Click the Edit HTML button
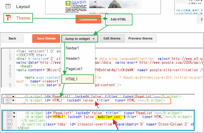The height and width of the screenshot is (133, 204). point(118,19)
